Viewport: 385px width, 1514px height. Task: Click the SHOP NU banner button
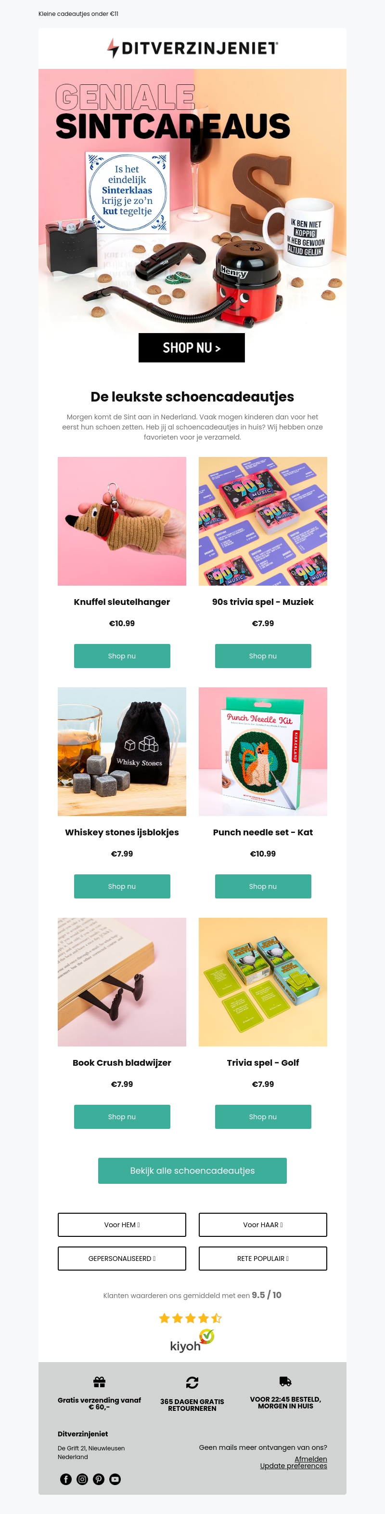192,348
